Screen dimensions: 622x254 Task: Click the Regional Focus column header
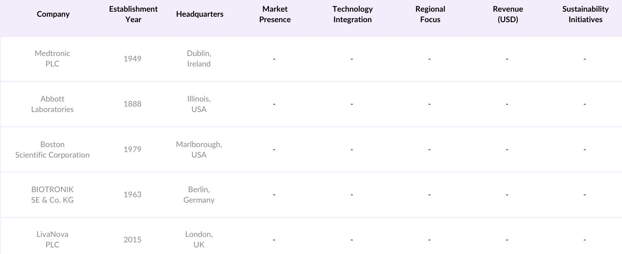pyautogui.click(x=430, y=14)
